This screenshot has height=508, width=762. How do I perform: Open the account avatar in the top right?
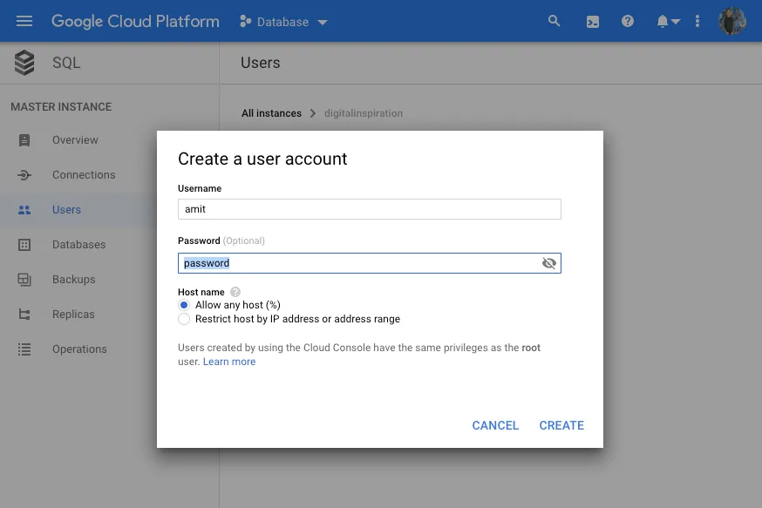point(732,21)
